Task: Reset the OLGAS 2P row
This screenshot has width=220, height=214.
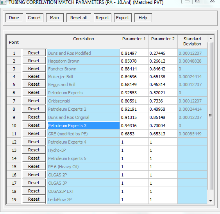Action: [34, 174]
